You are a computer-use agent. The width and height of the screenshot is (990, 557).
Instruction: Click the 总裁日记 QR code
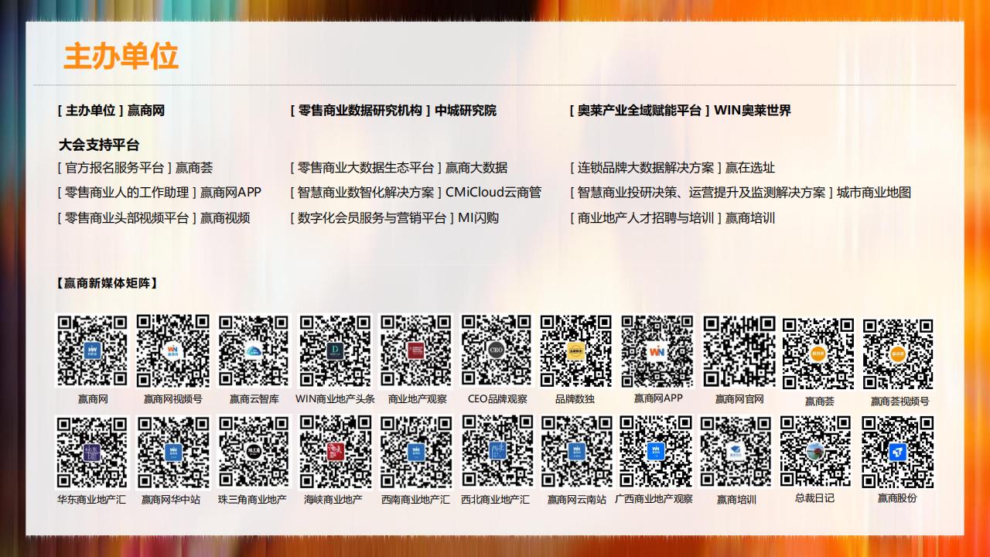816,452
